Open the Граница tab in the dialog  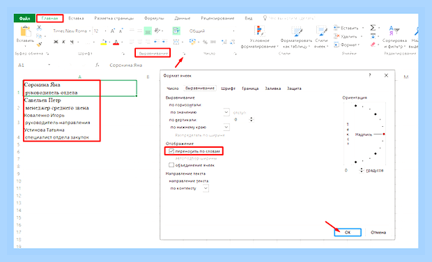250,88
